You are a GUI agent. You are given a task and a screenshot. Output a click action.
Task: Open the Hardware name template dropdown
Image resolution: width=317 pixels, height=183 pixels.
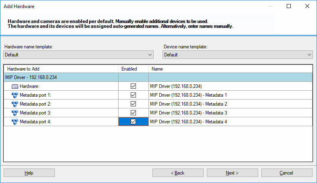point(78,55)
